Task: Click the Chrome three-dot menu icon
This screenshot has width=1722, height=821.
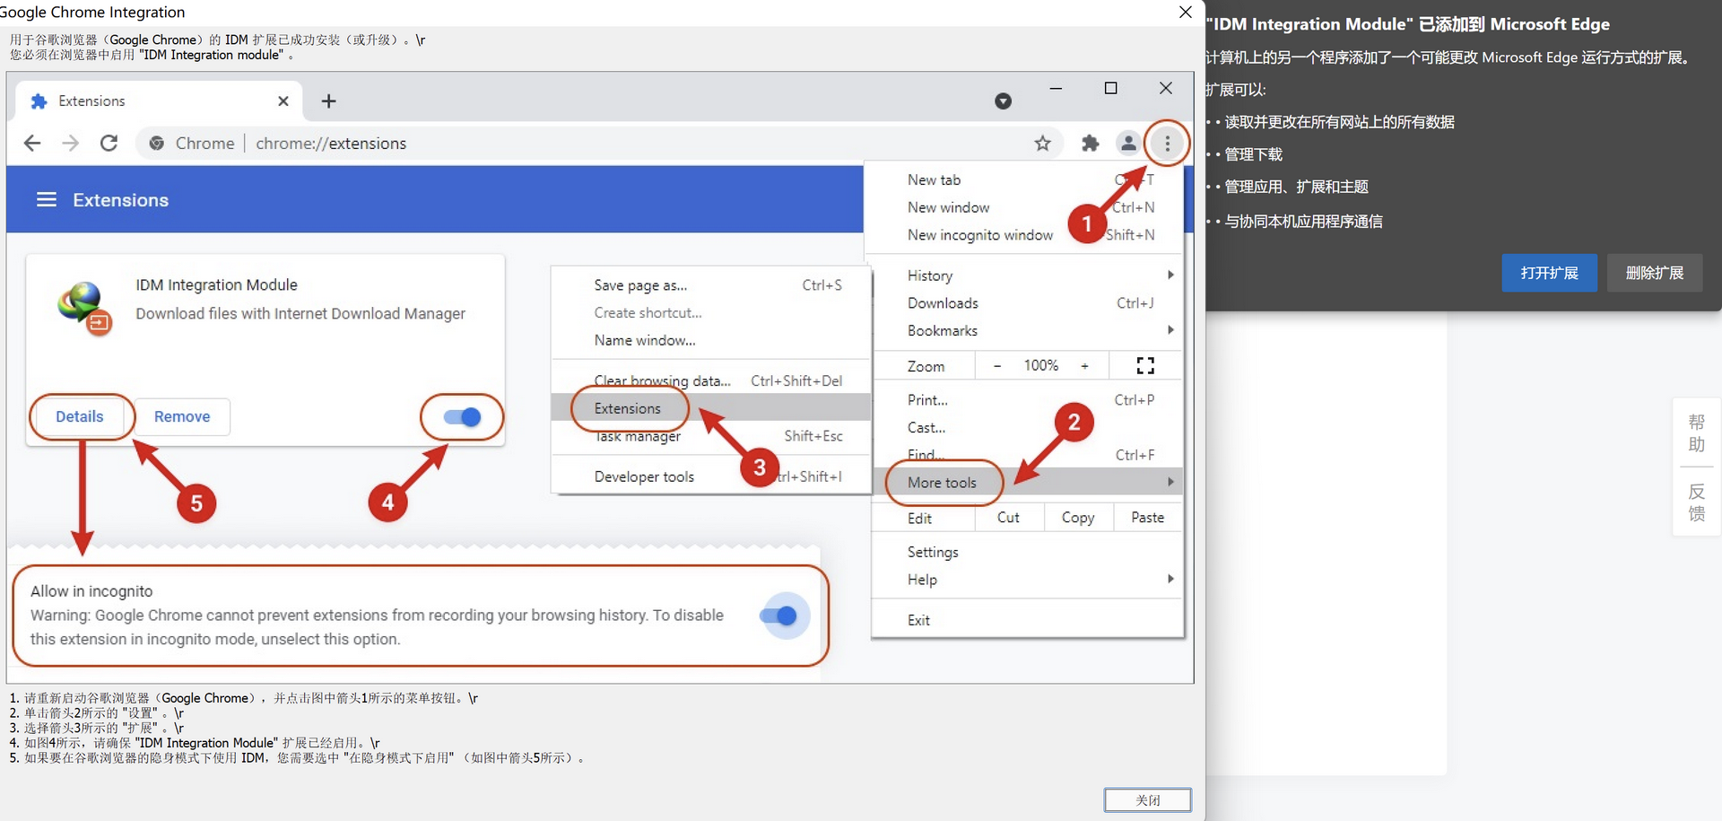Action: (x=1167, y=144)
